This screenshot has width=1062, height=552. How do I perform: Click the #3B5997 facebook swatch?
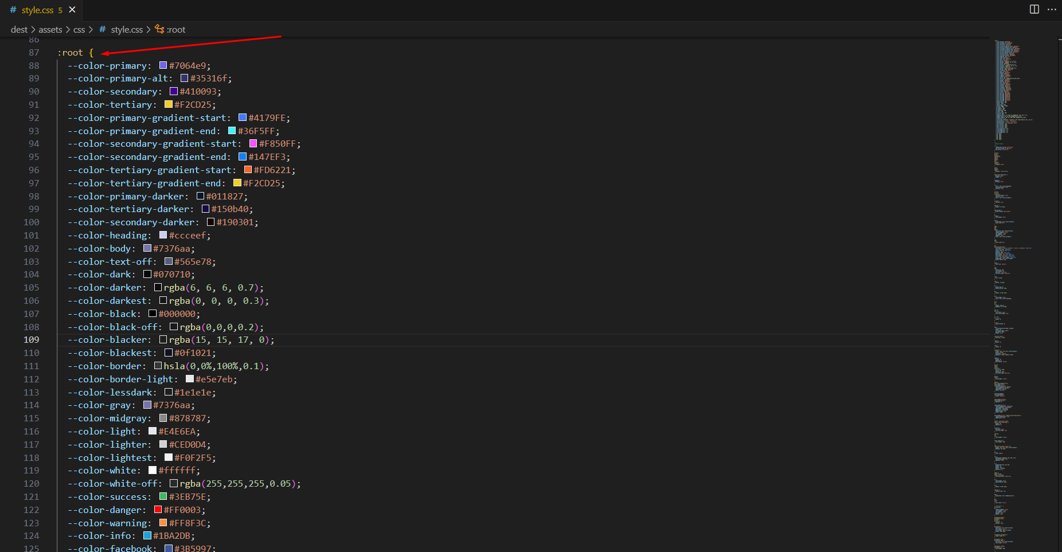pyautogui.click(x=169, y=549)
